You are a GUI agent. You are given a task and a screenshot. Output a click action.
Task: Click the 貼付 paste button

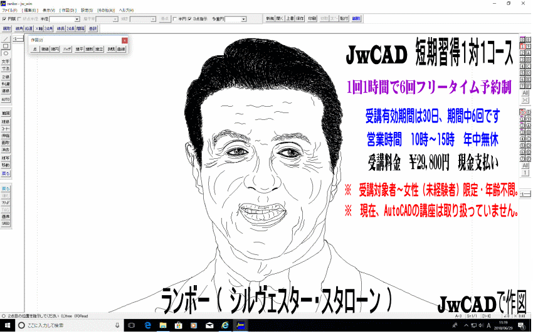point(344,19)
